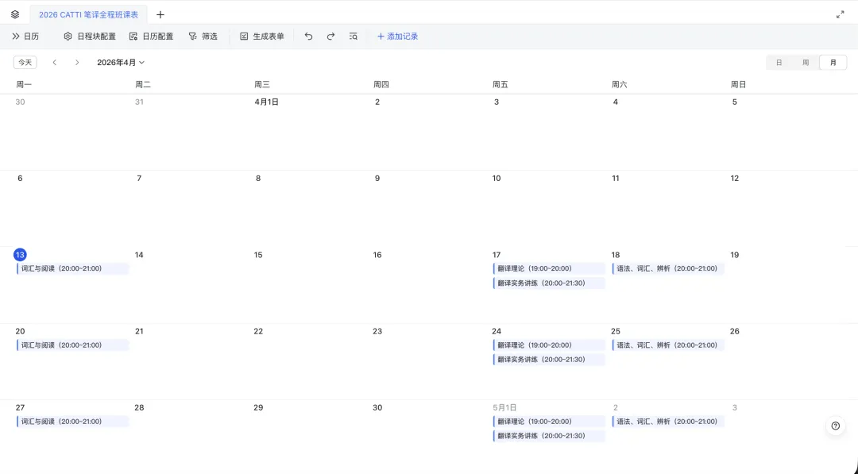The image size is (858, 474).
Task: Select the 2026 CATTI 笔译全程班课表 tab
Action: 89,15
